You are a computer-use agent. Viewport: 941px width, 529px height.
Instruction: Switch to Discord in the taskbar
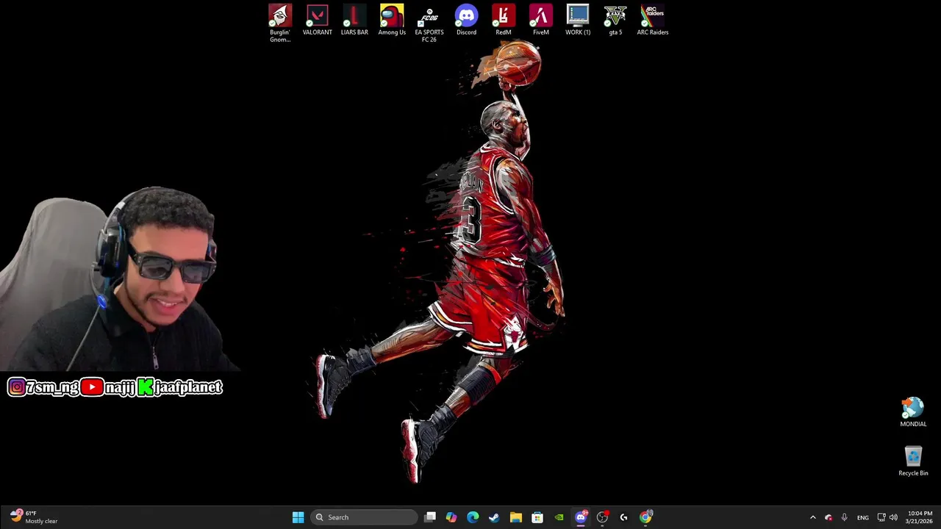tap(581, 517)
